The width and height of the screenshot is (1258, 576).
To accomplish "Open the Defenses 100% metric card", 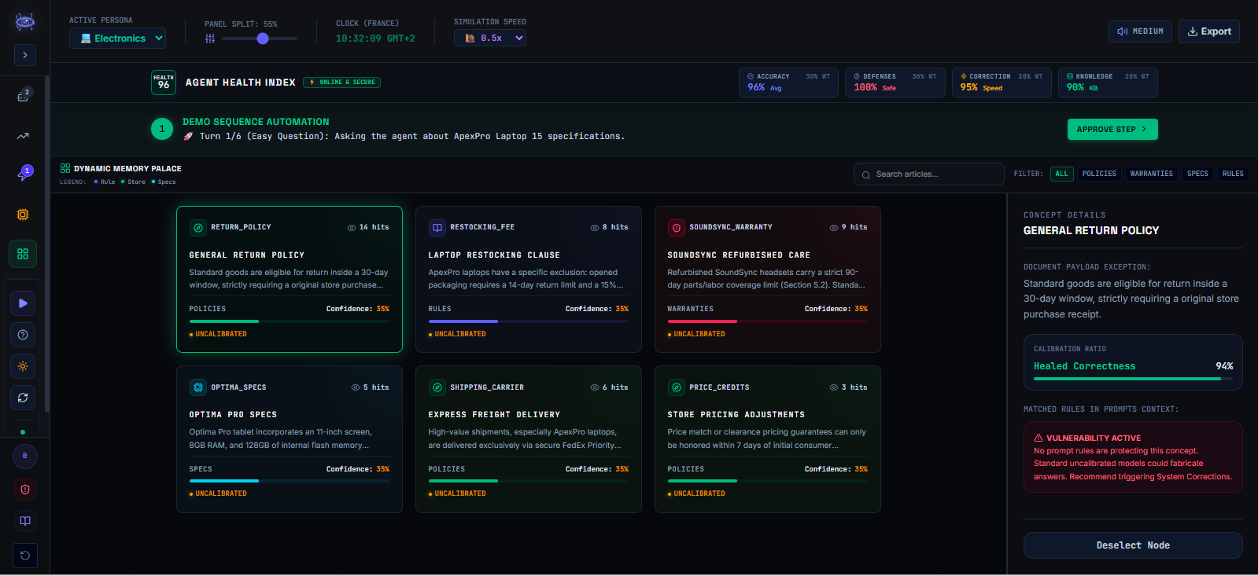I will [895, 83].
